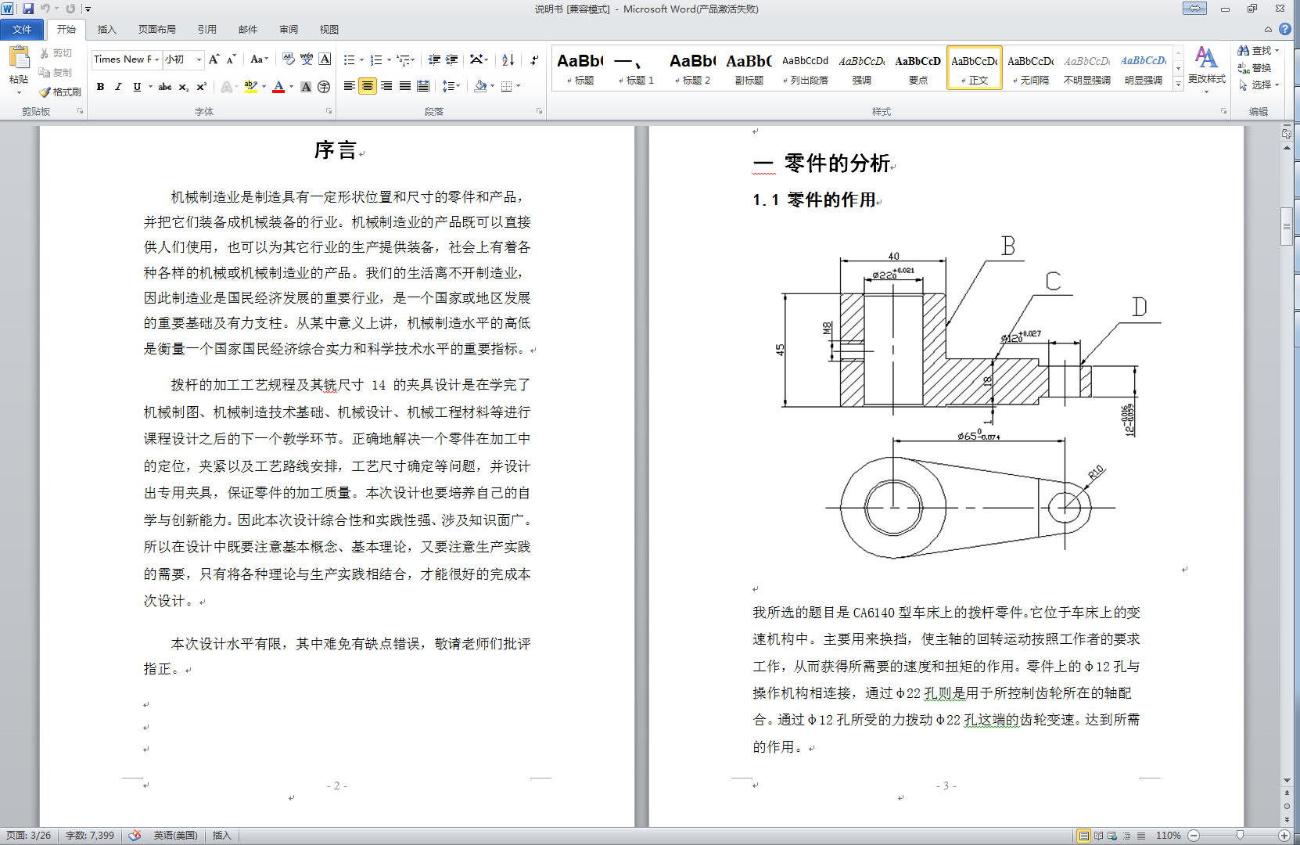Open the References (引用) tab
This screenshot has width=1300, height=845.
click(206, 30)
